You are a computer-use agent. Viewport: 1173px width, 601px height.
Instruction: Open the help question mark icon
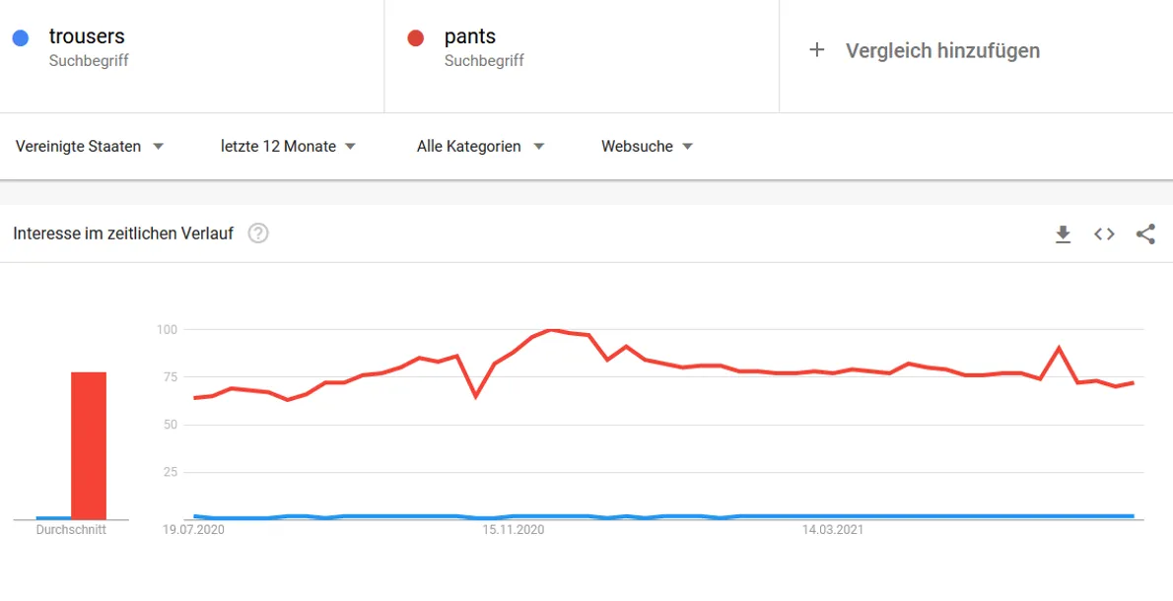(258, 234)
